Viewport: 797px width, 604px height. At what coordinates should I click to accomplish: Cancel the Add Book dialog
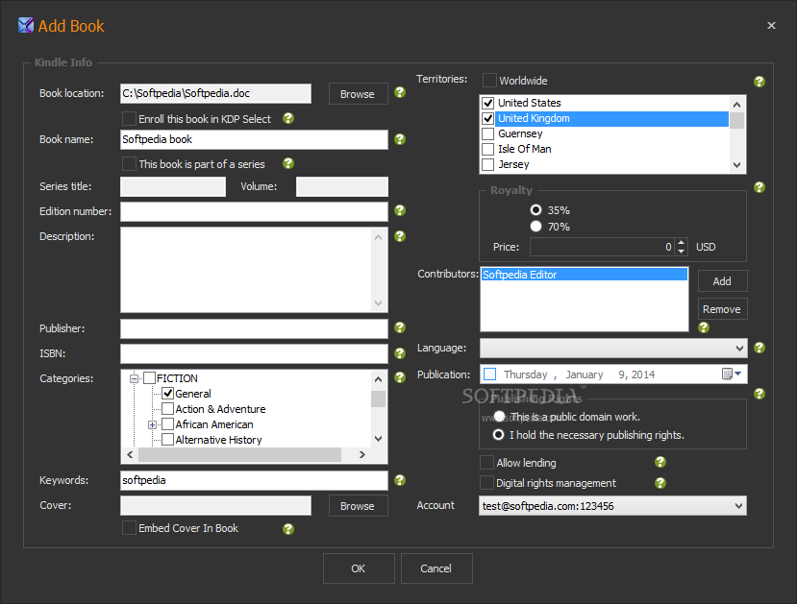coord(436,568)
